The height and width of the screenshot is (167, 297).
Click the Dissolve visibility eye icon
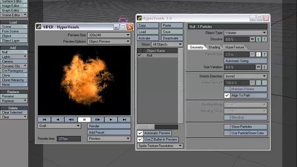pyautogui.click(x=252, y=39)
